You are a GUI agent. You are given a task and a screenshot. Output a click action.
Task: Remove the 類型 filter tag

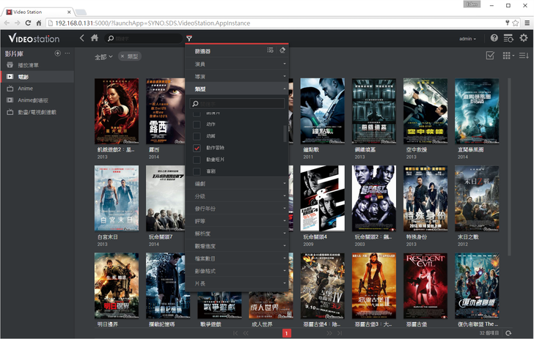[122, 56]
